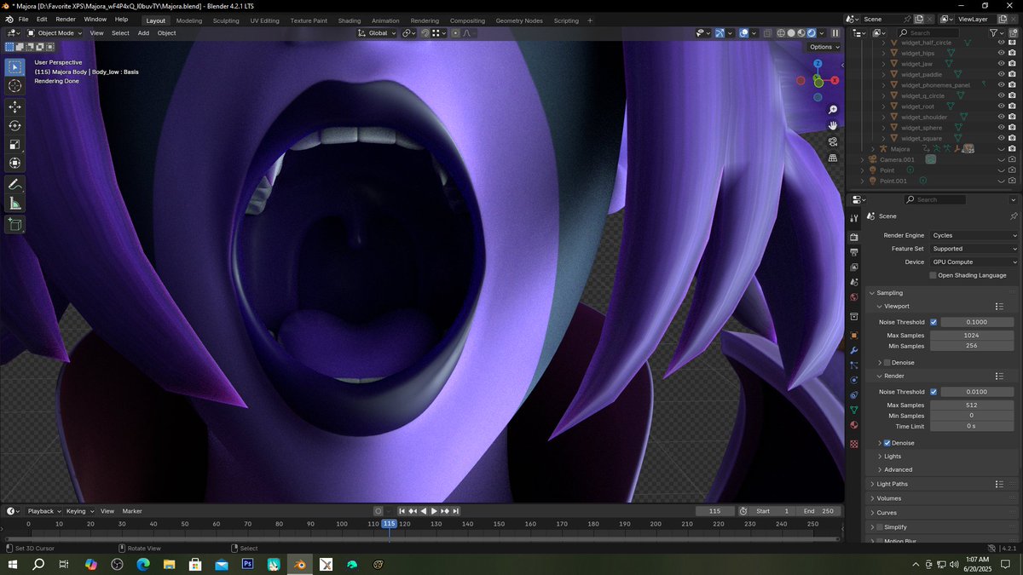This screenshot has width=1023, height=575.
Task: Open the Render menu
Action: 66,19
